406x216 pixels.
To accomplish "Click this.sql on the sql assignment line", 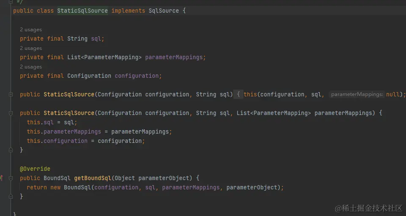I will pos(40,123).
